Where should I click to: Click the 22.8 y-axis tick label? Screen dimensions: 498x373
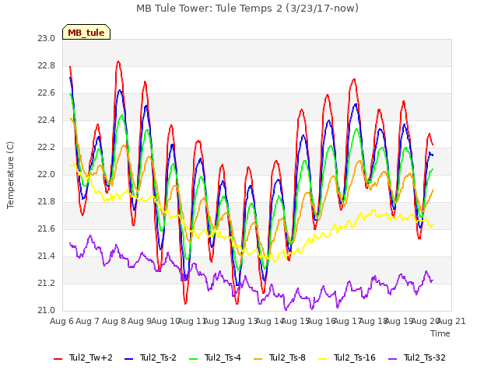click(47, 66)
